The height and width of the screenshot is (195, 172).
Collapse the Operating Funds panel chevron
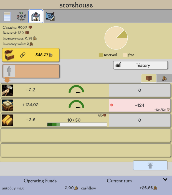click(165, 179)
